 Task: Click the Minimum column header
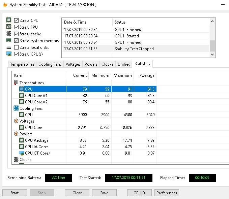point(100,75)
